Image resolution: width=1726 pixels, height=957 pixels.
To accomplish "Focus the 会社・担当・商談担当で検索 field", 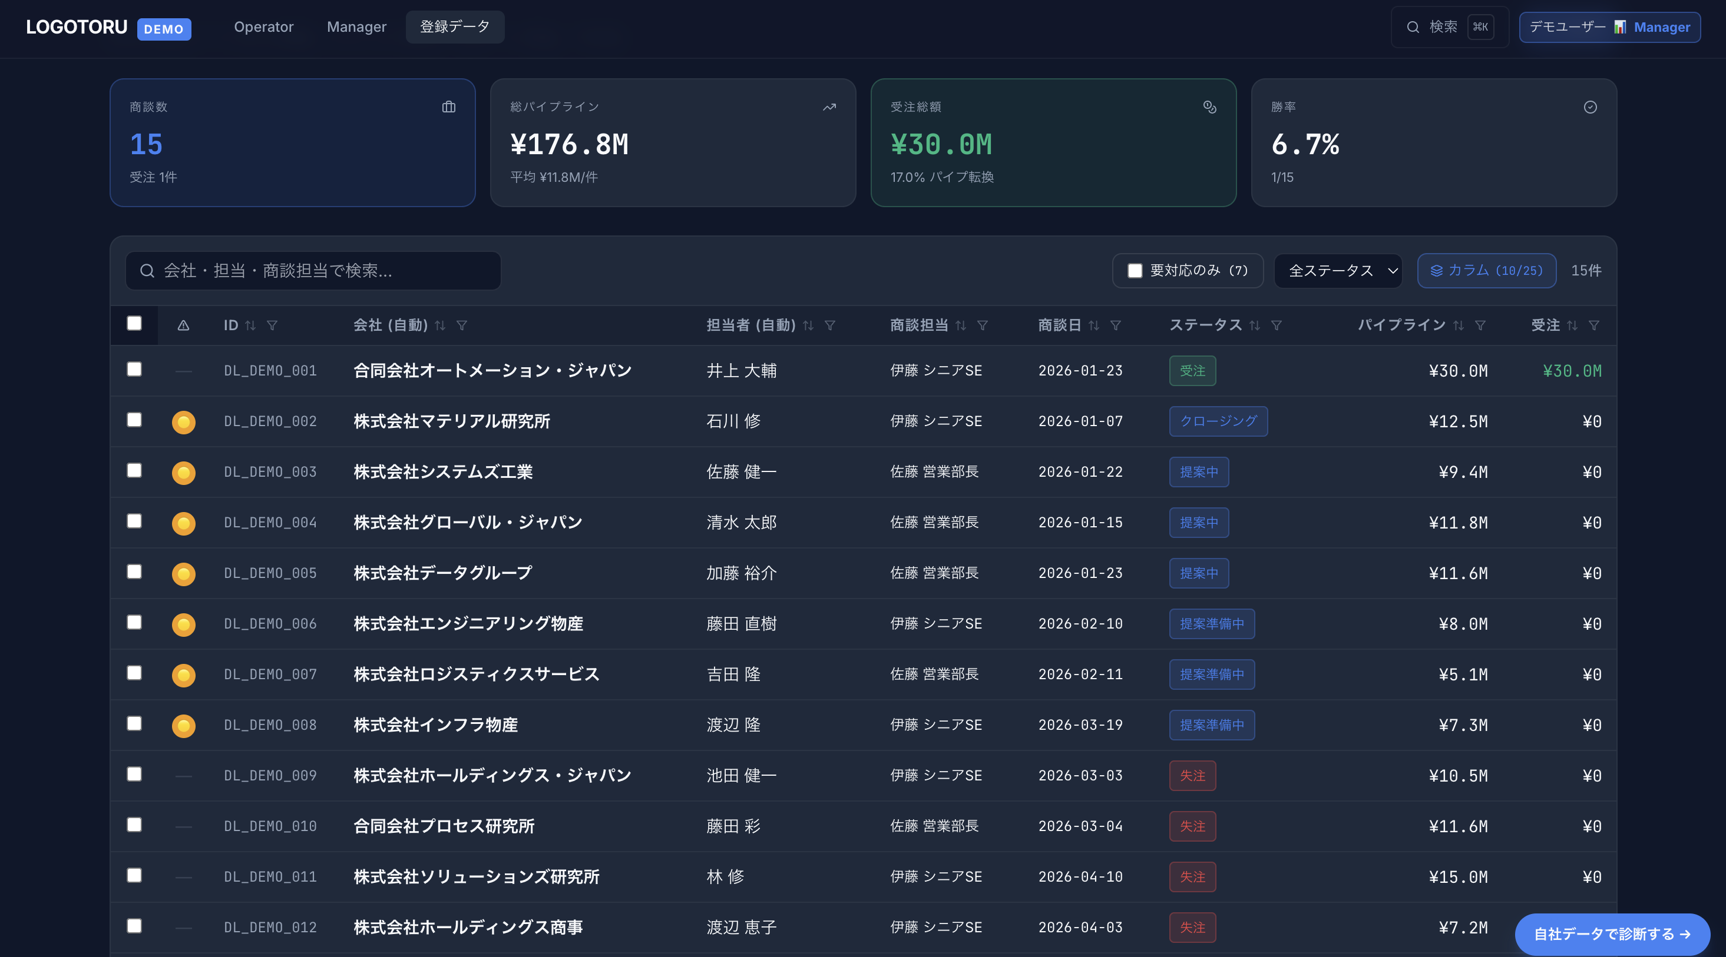I will point(313,270).
